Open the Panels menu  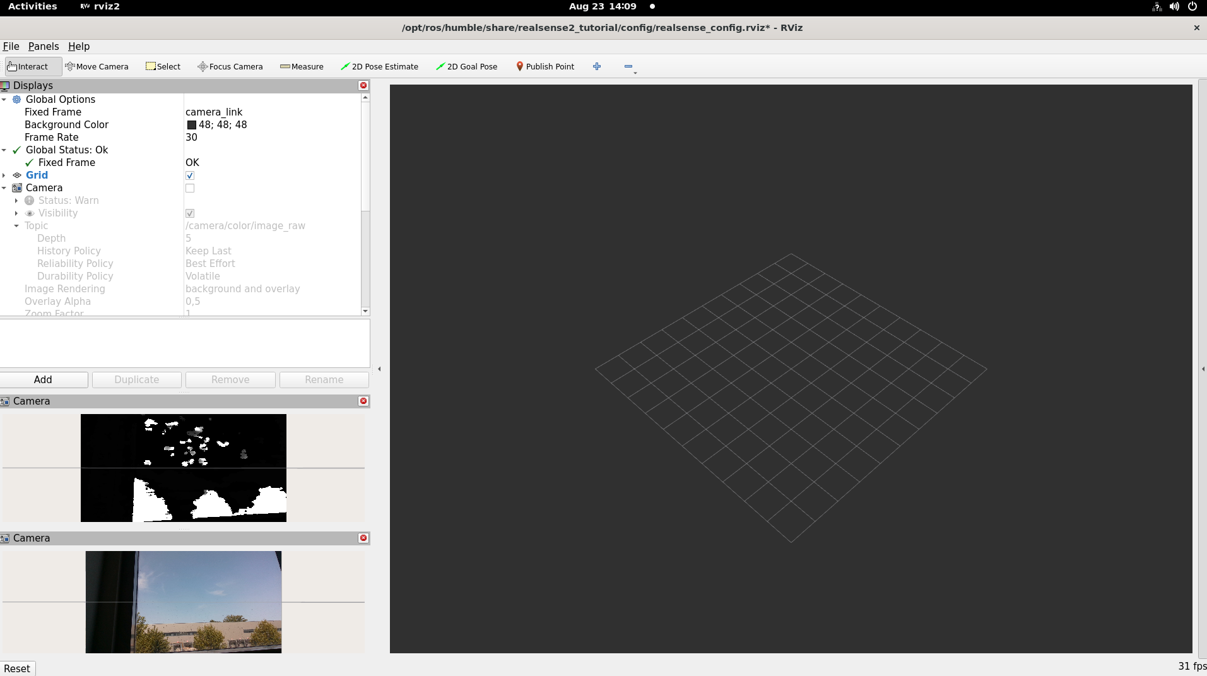tap(43, 46)
